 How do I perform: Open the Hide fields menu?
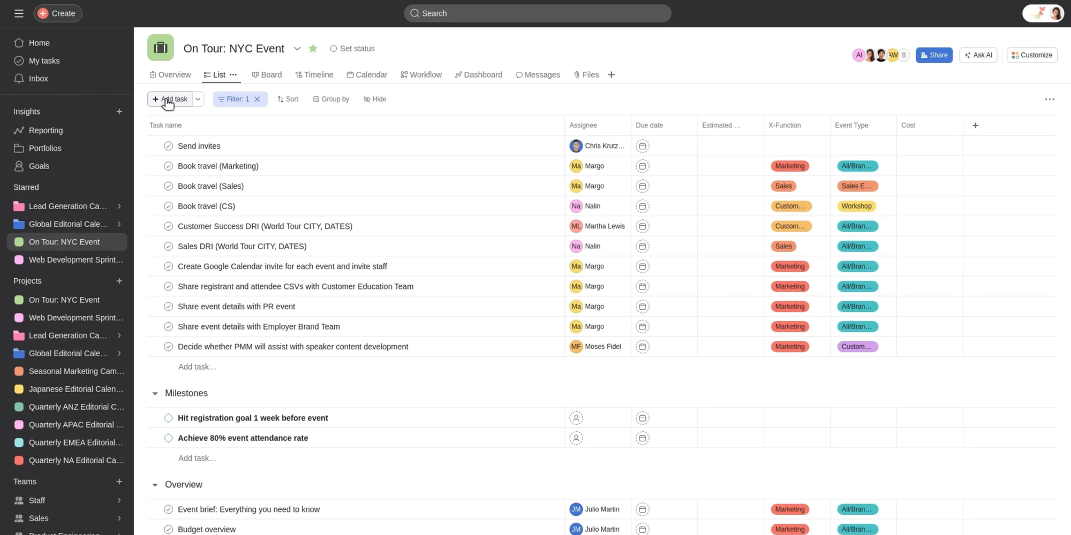374,99
